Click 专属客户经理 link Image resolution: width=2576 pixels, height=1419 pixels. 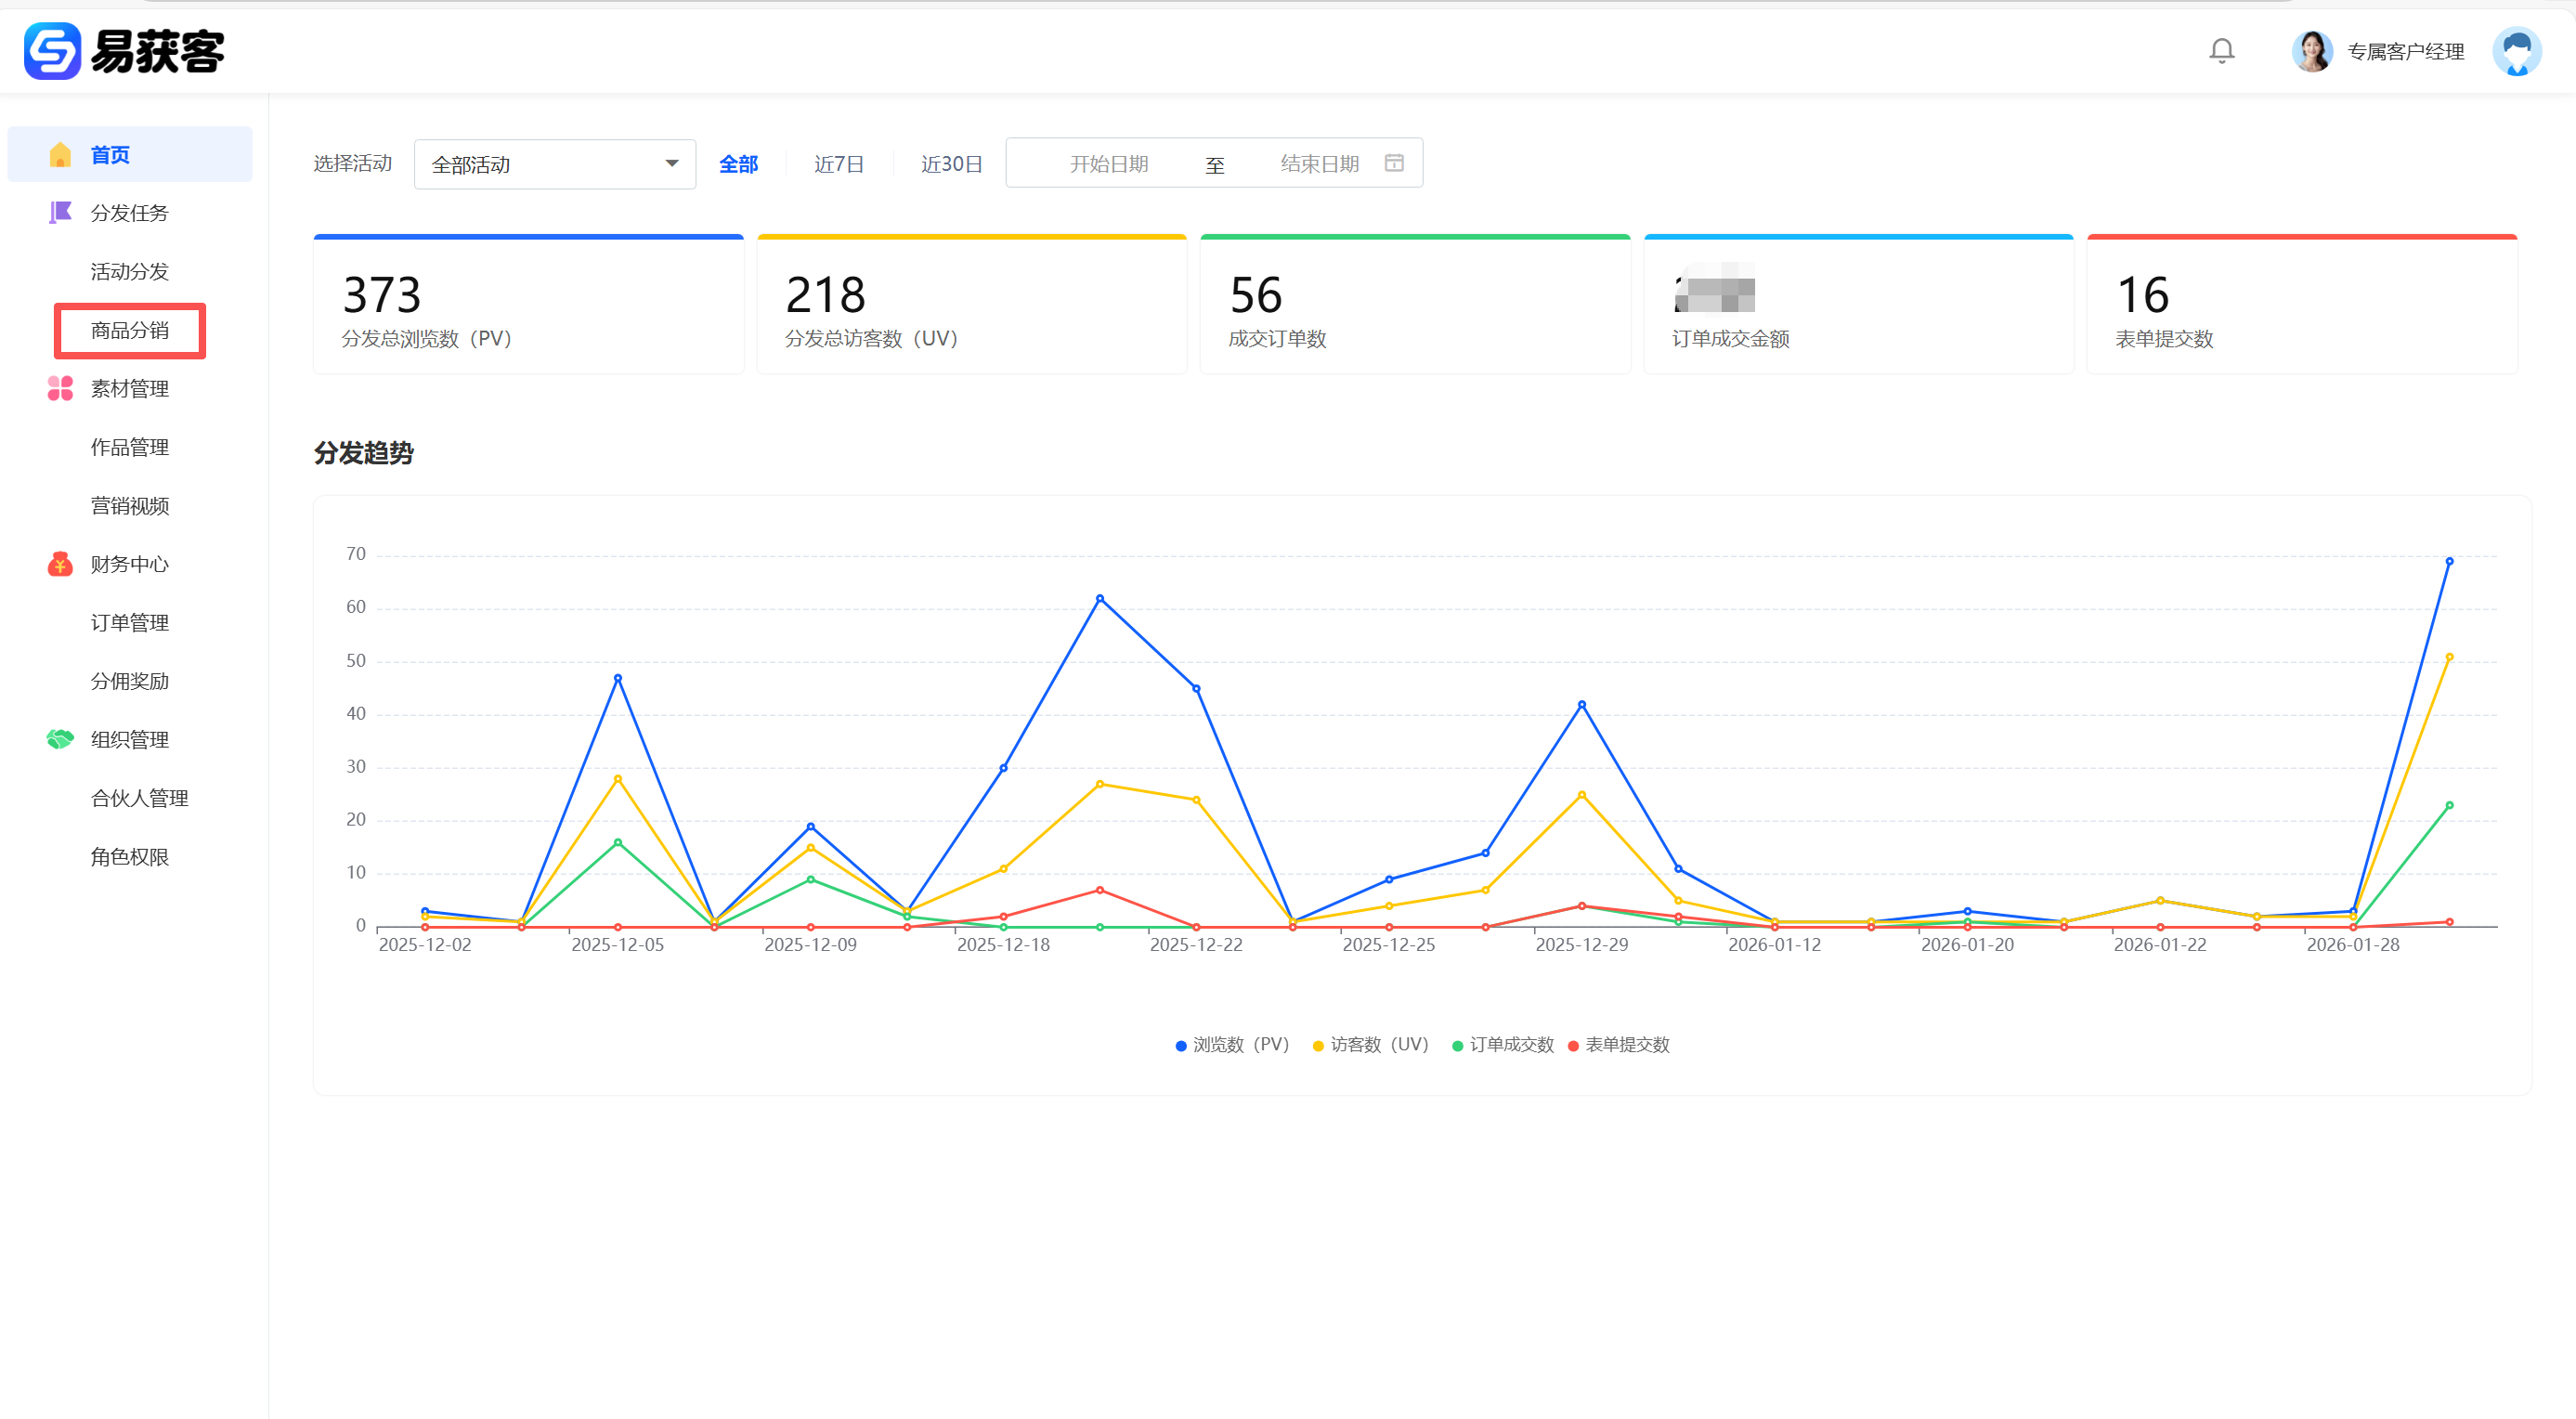pyautogui.click(x=2405, y=52)
